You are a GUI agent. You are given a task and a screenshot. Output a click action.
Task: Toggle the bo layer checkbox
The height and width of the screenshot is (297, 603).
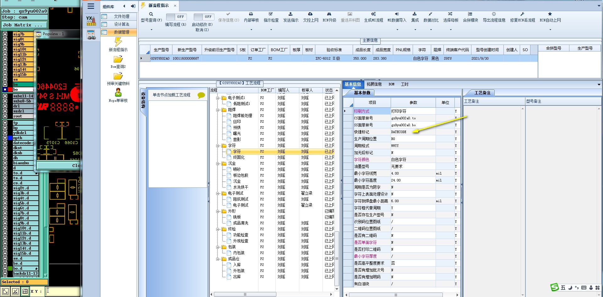click(x=5, y=89)
